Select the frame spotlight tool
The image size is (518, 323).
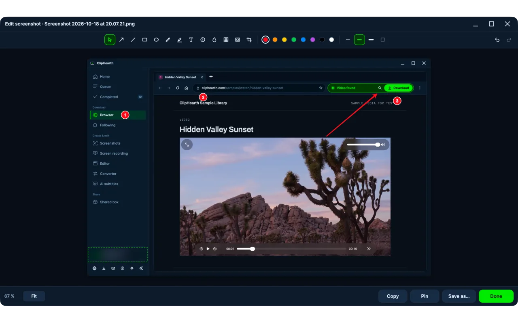[238, 40]
